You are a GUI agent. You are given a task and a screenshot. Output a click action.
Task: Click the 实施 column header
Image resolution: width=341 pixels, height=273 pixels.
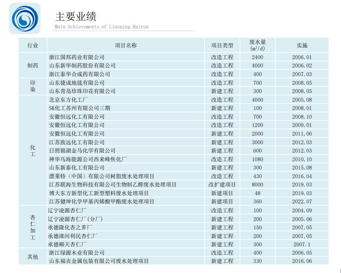click(x=302, y=45)
